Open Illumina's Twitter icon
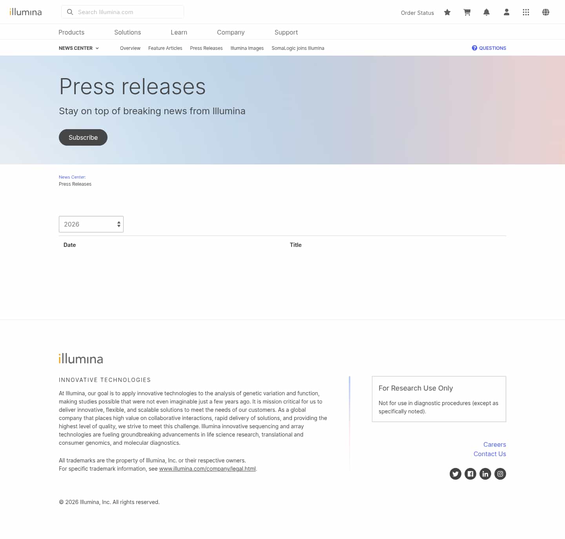Viewport: 565px width, 539px height. click(456, 474)
